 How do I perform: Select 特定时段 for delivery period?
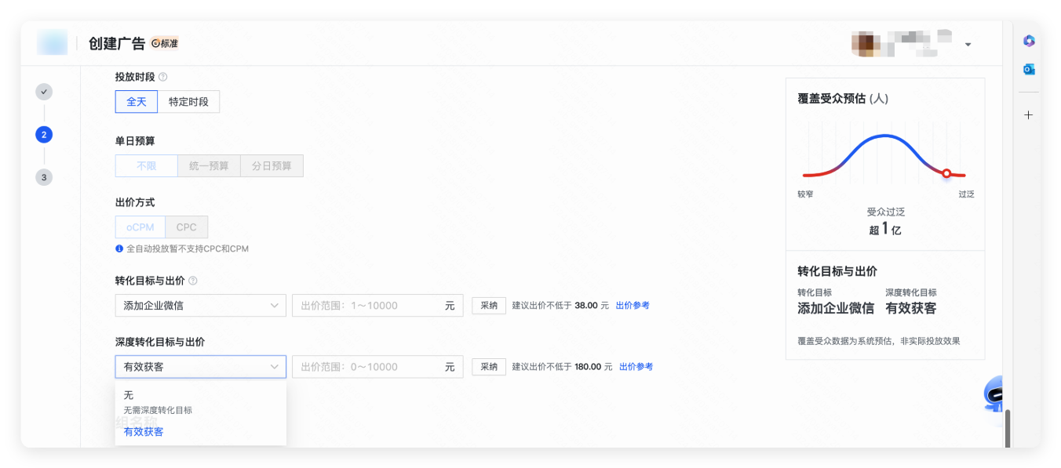tap(188, 101)
